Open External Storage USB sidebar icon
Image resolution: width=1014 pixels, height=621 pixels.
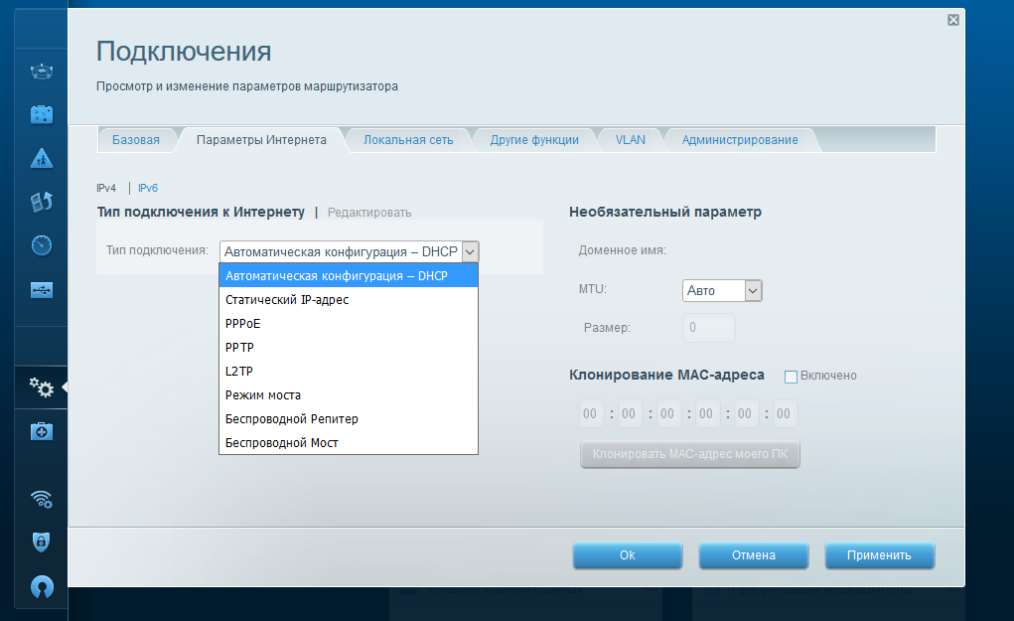click(x=42, y=290)
